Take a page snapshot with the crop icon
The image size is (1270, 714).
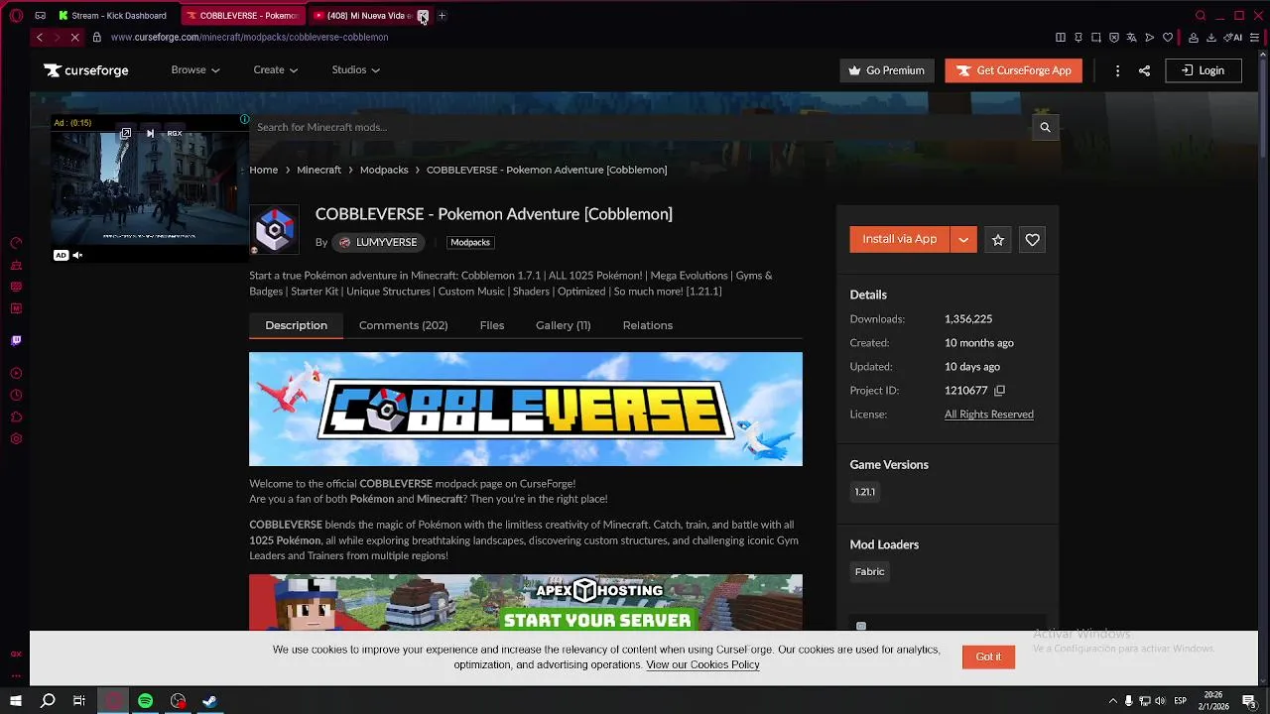1096,38
